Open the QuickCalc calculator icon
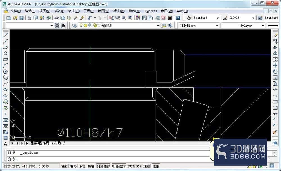Viewport: 281px width, 171px height. point(170,18)
